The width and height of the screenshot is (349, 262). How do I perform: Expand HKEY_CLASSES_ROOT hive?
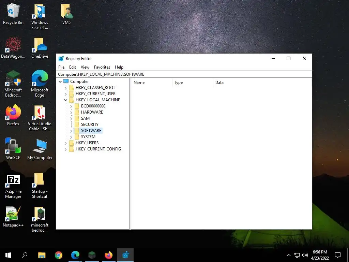click(66, 88)
